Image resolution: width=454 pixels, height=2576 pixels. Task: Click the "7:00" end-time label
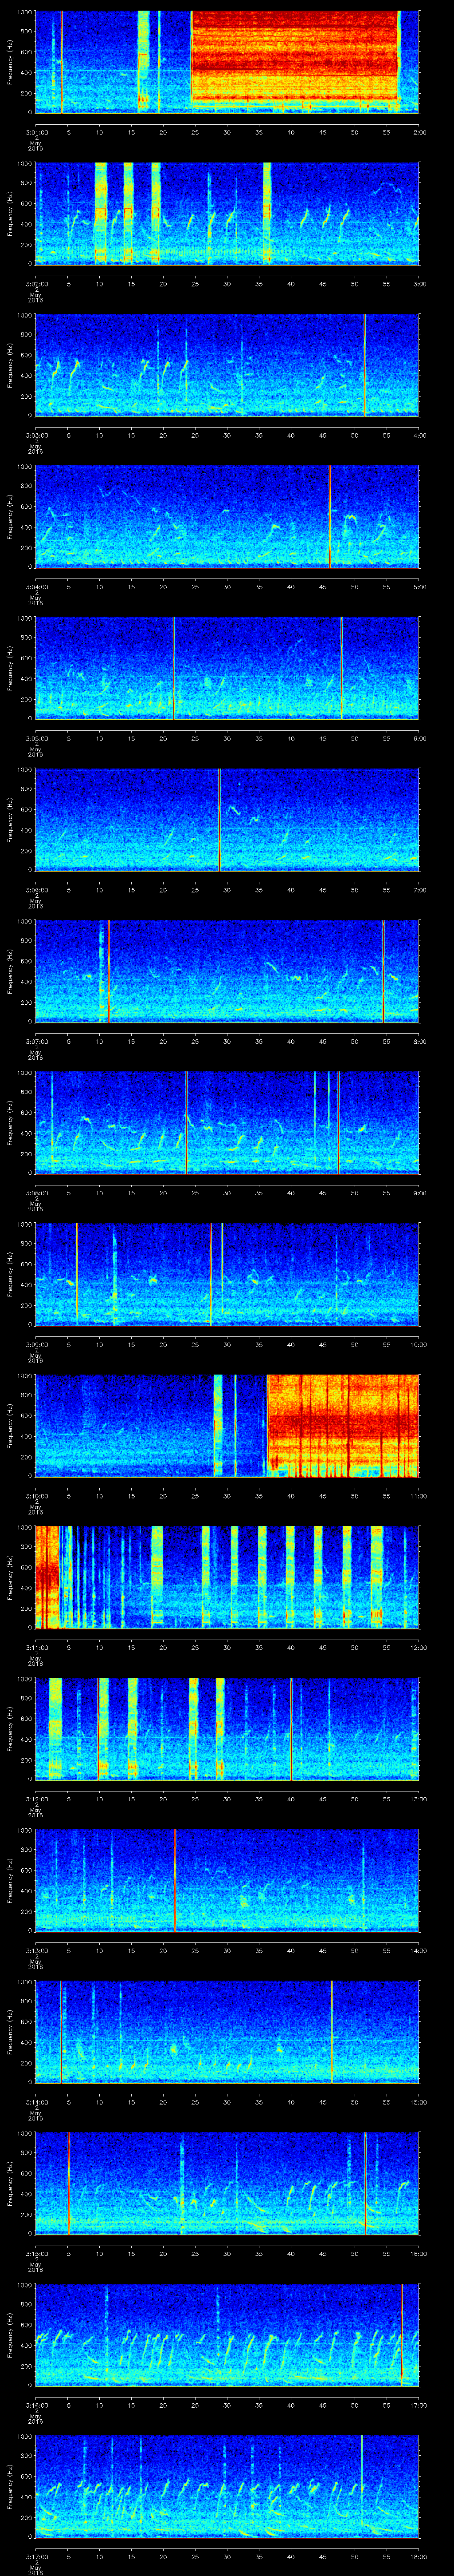point(419,890)
